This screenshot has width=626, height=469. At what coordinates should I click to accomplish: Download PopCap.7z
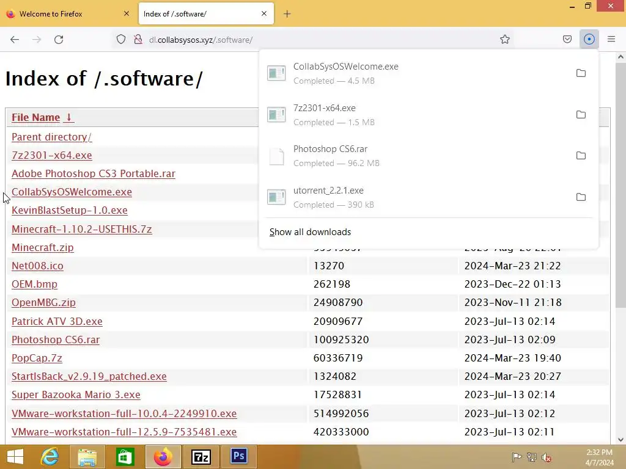click(x=37, y=358)
